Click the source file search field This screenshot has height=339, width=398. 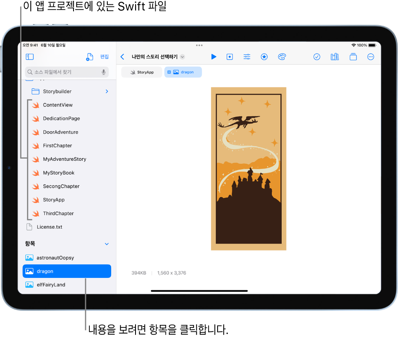coord(67,72)
